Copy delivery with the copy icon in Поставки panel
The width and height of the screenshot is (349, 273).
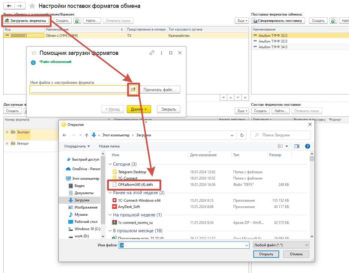point(333,21)
